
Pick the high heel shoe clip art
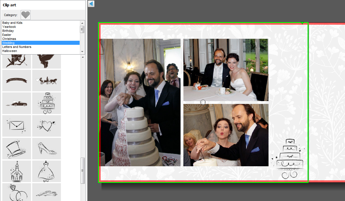[46, 148]
